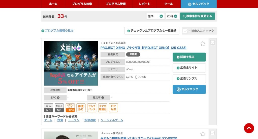Click チェックしたプログラムと一括提携 button
Screen dimensions: 258x139
[152, 31]
